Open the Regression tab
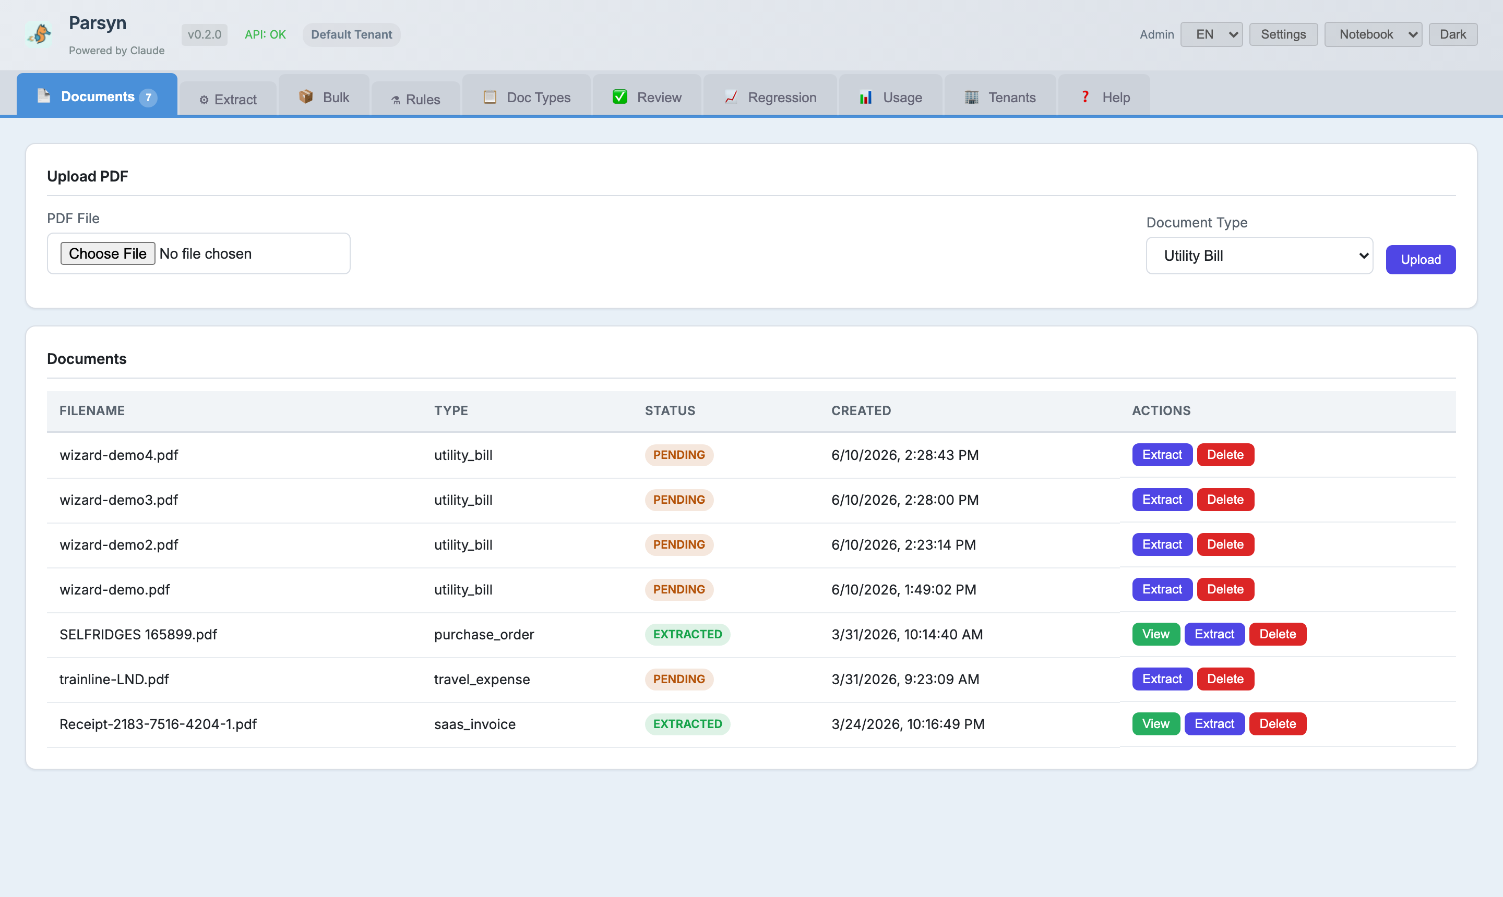This screenshot has width=1503, height=897. coord(771,95)
